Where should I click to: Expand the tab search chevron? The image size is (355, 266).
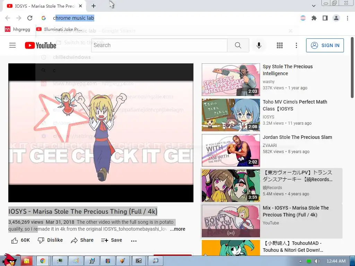tap(313, 6)
